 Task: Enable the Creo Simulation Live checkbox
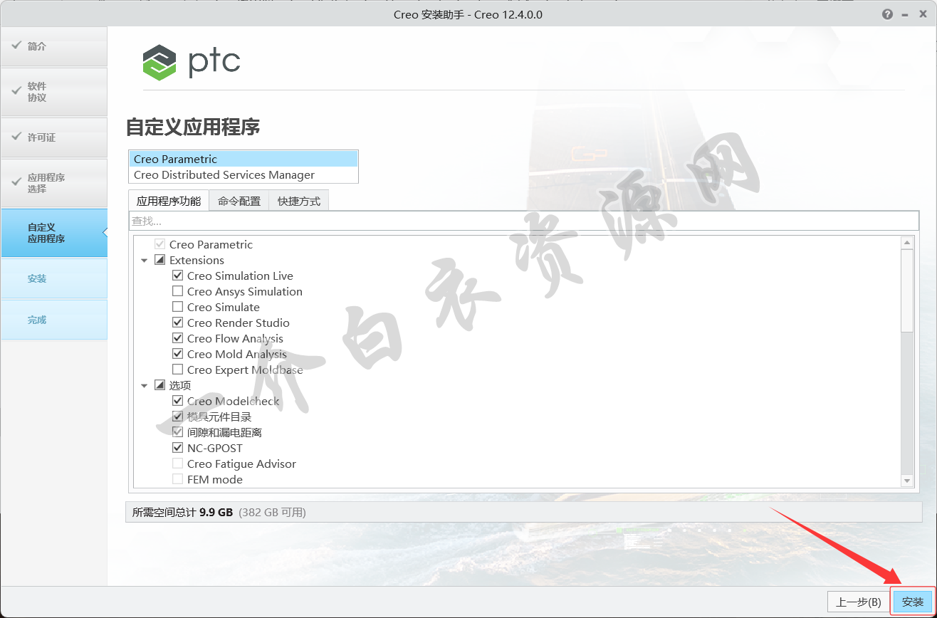(177, 276)
